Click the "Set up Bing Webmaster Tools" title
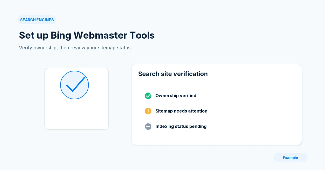 tap(87, 35)
